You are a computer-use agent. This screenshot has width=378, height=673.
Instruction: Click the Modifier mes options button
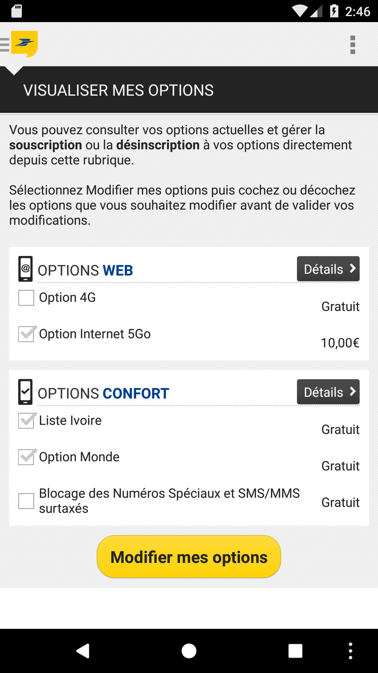coord(189,557)
